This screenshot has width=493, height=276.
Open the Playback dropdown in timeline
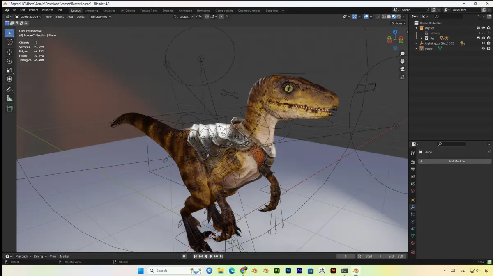pyautogui.click(x=23, y=256)
